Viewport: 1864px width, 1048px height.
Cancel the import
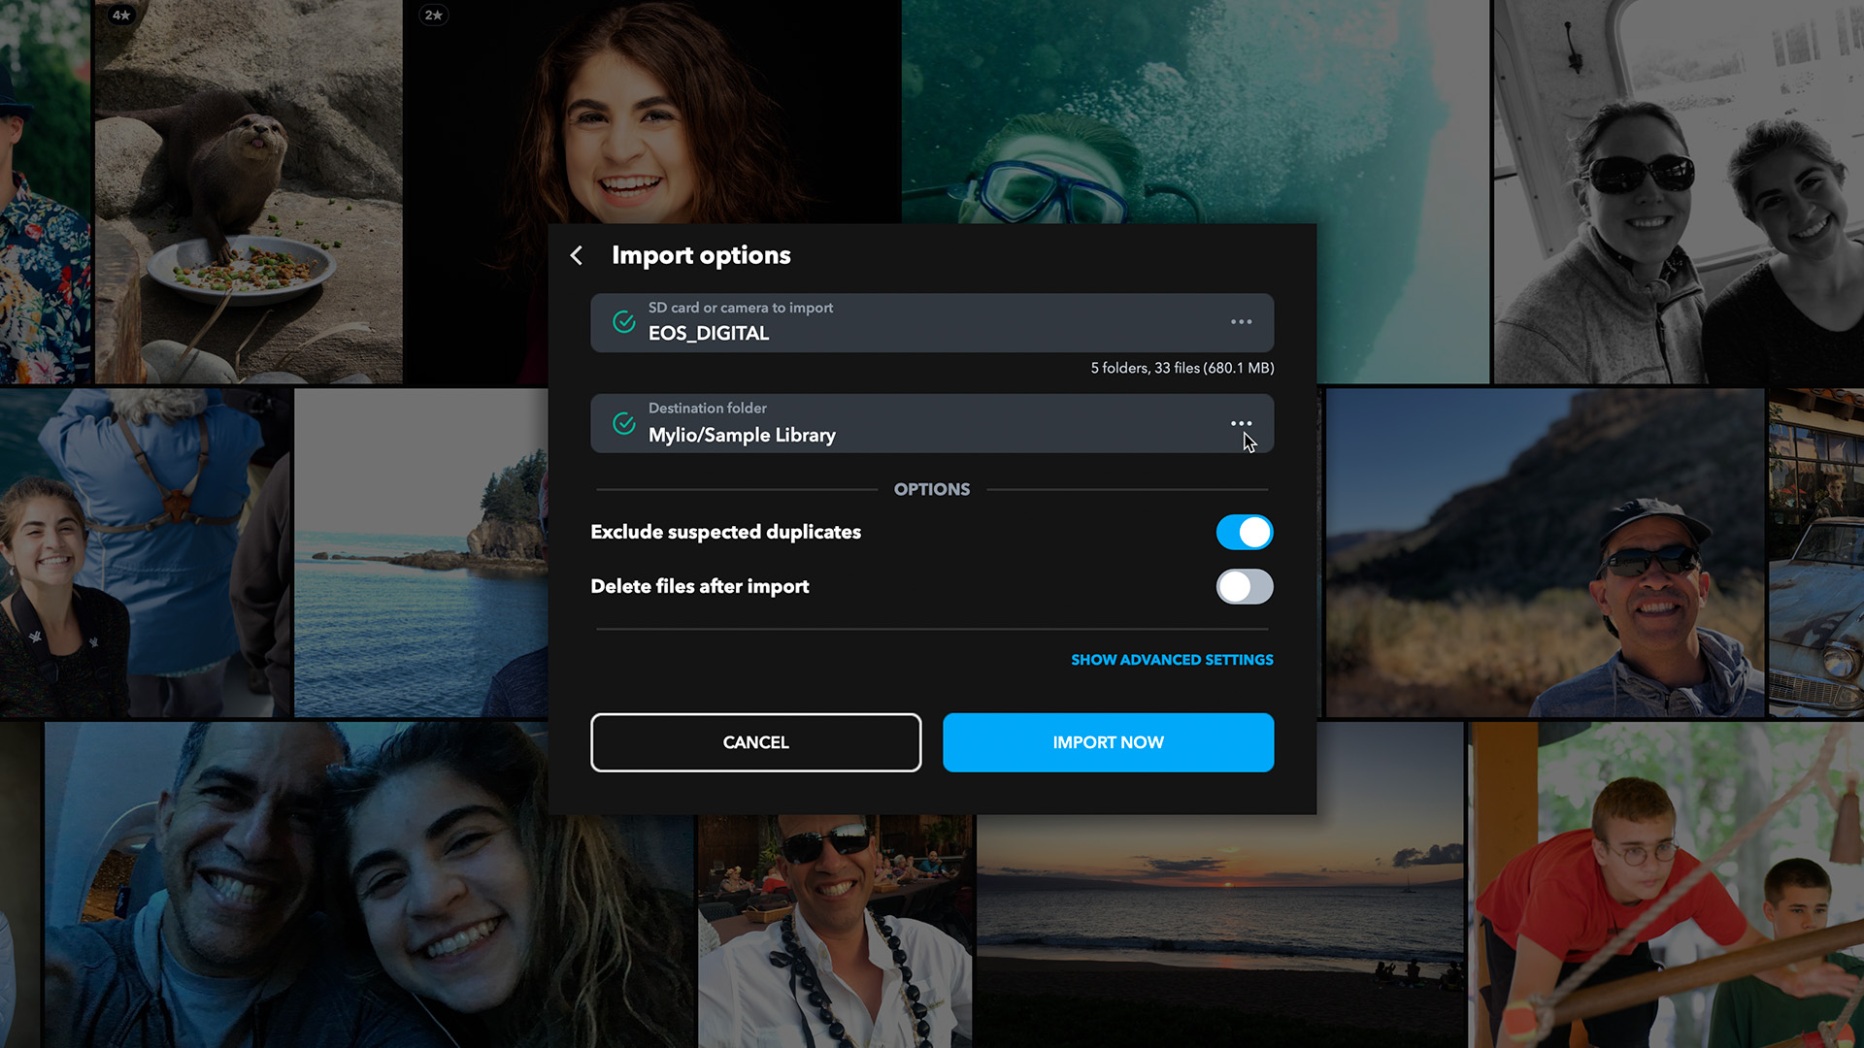755,742
